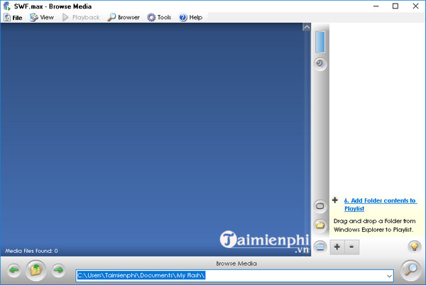Screen dimensions: 426x285
Task: Click the rounded-rectangle screen button
Action: [320, 206]
